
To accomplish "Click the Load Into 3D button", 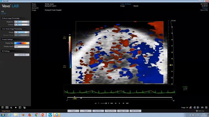I will (x=22, y=55).
